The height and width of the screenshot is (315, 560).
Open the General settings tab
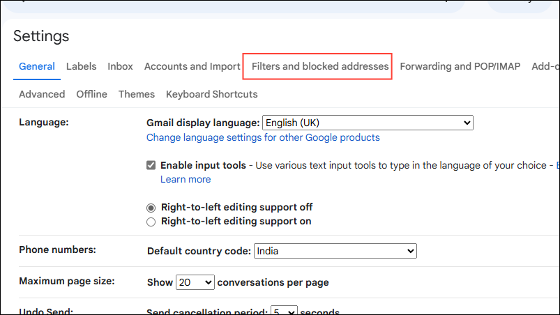(36, 66)
